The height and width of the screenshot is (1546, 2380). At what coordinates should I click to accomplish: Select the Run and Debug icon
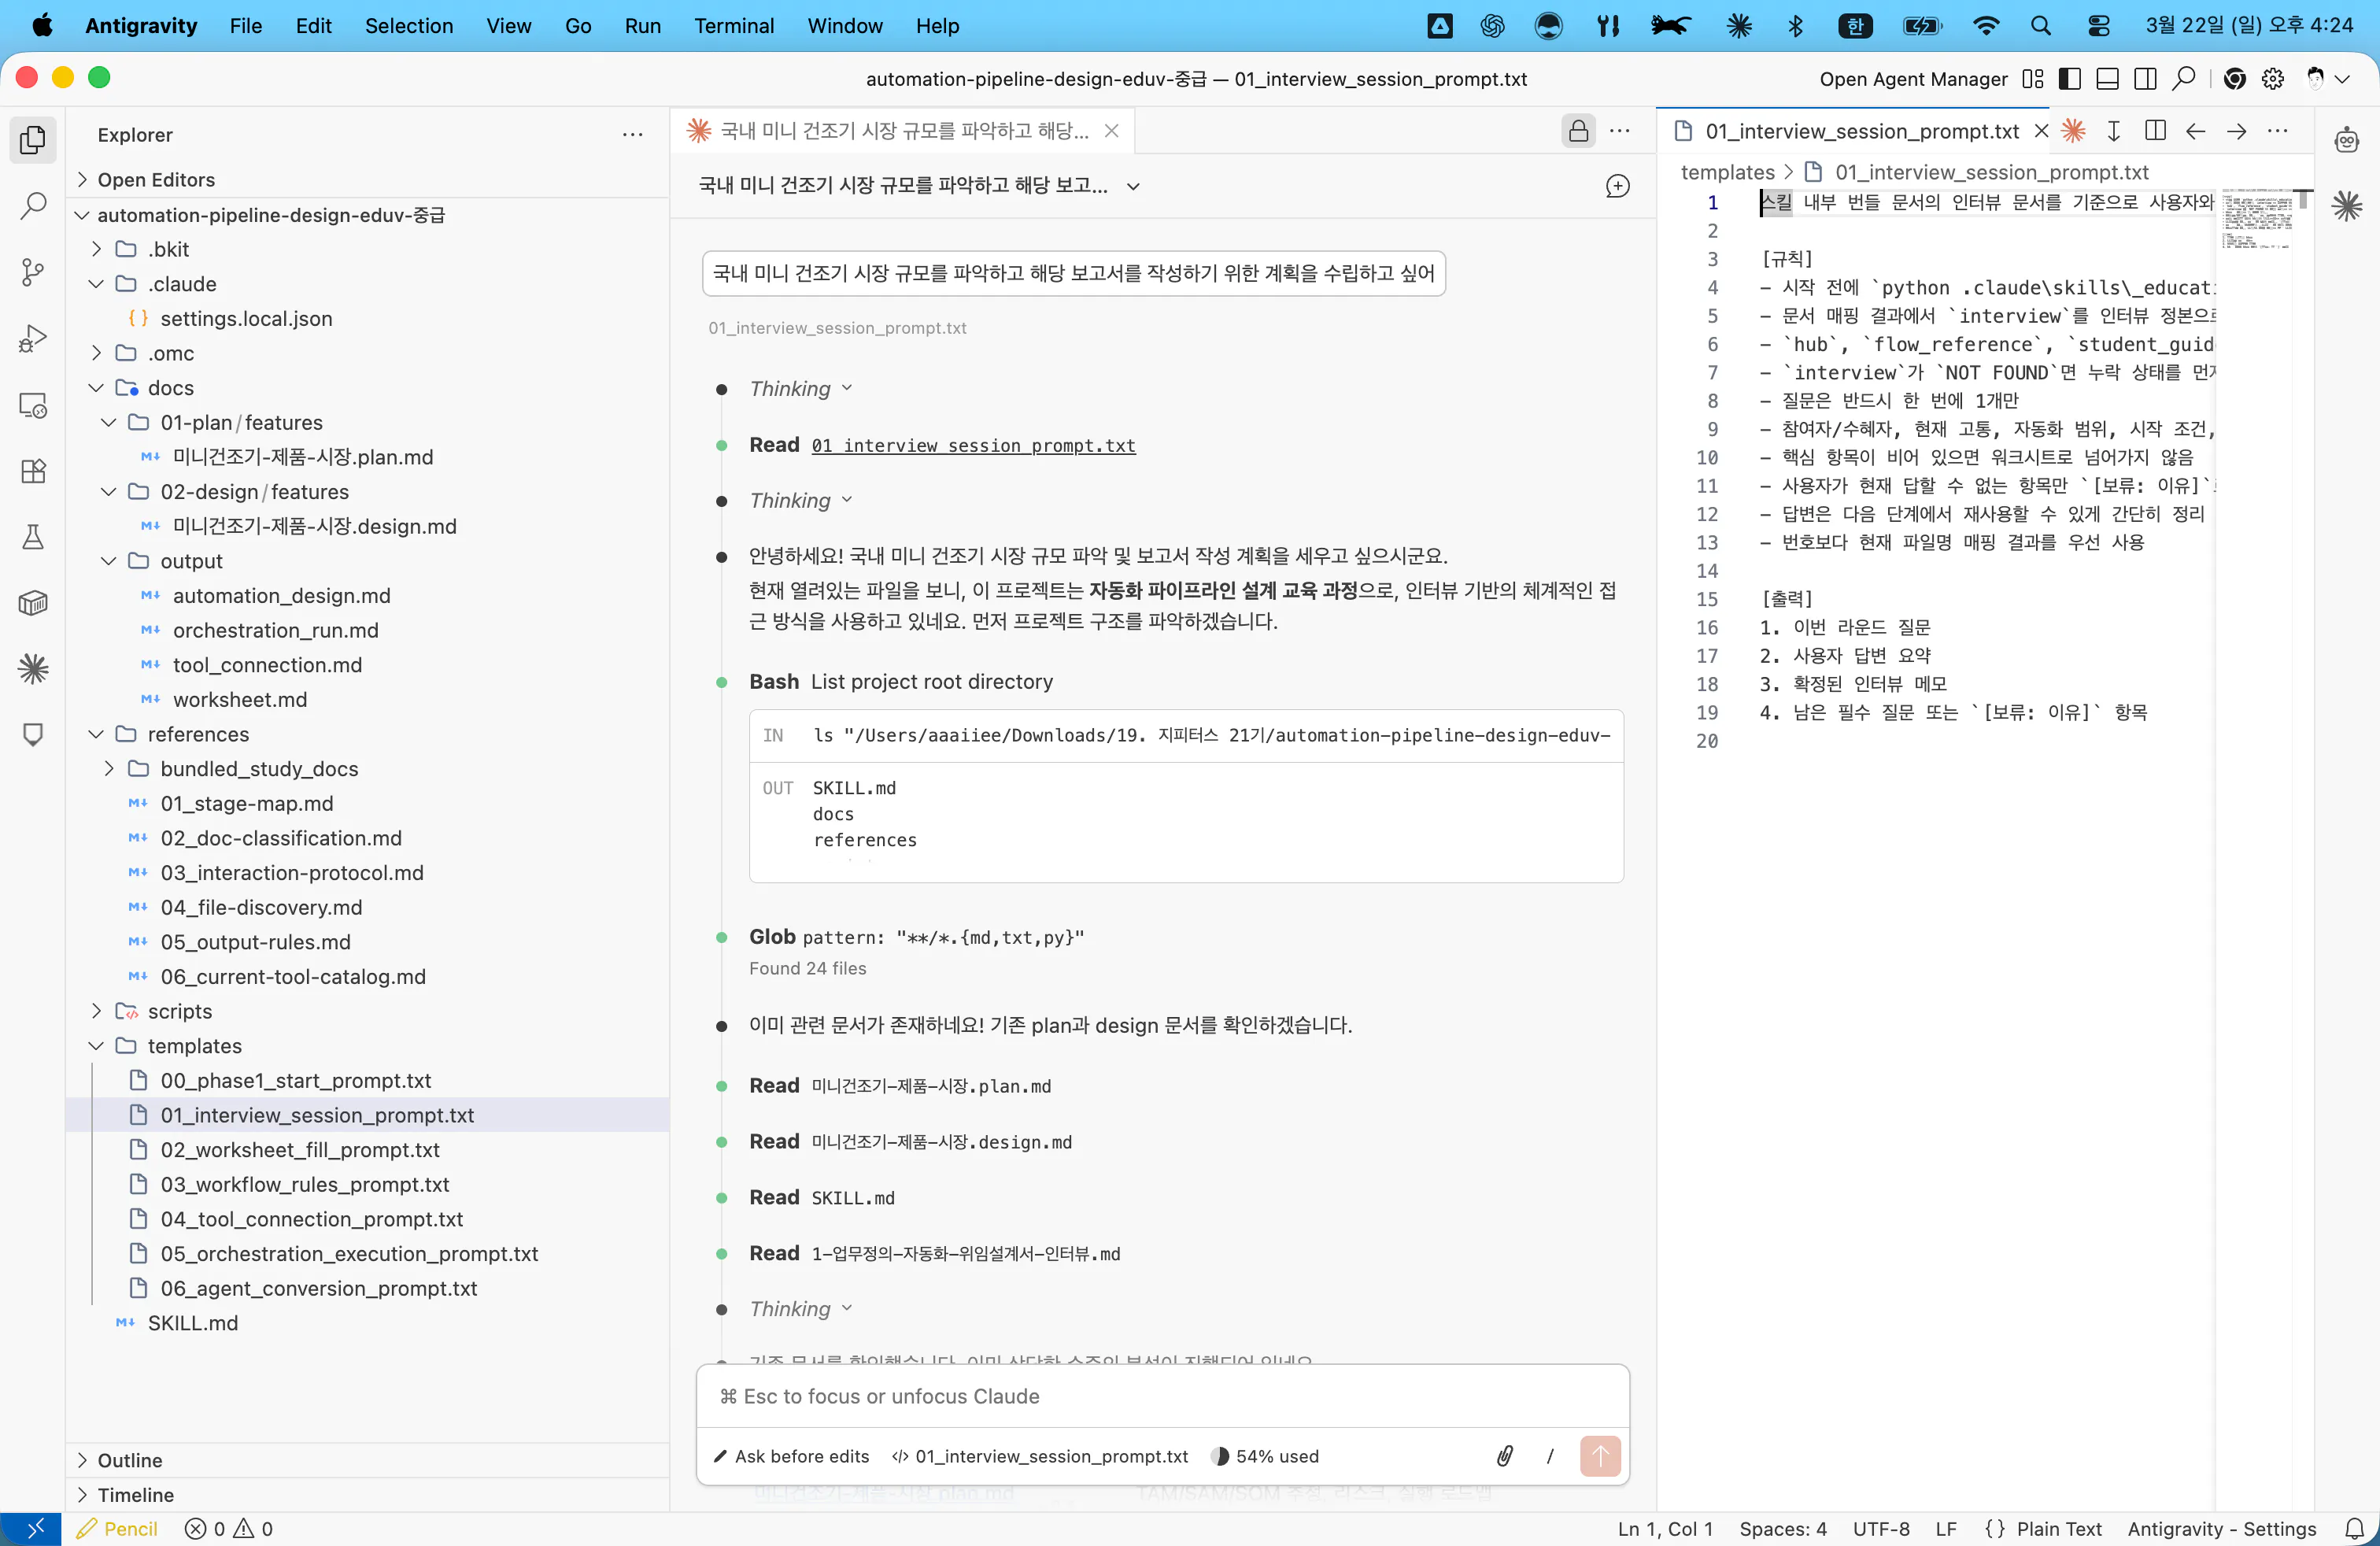(33, 338)
